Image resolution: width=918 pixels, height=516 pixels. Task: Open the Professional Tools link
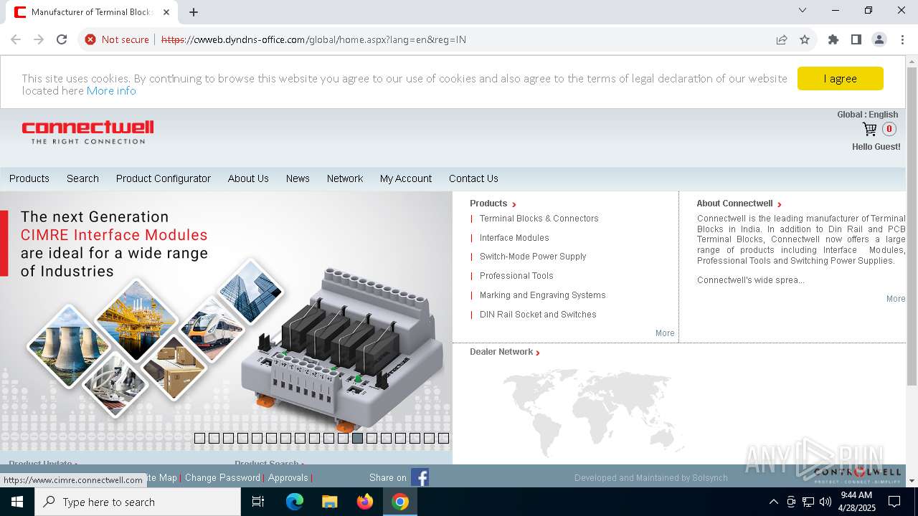(x=516, y=276)
